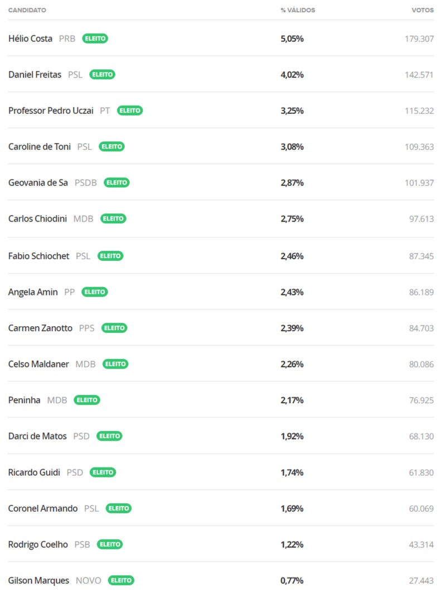Viewport: 446px width, 592px height.
Task: Click the ELEITO badge next to Daniel Freitas
Action: (x=103, y=74)
